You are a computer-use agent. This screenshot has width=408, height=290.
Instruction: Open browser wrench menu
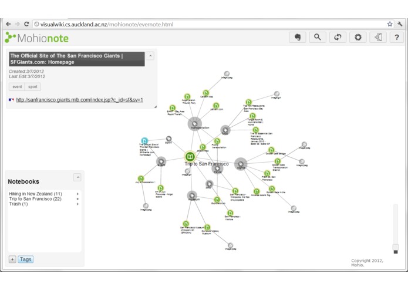(x=400, y=24)
